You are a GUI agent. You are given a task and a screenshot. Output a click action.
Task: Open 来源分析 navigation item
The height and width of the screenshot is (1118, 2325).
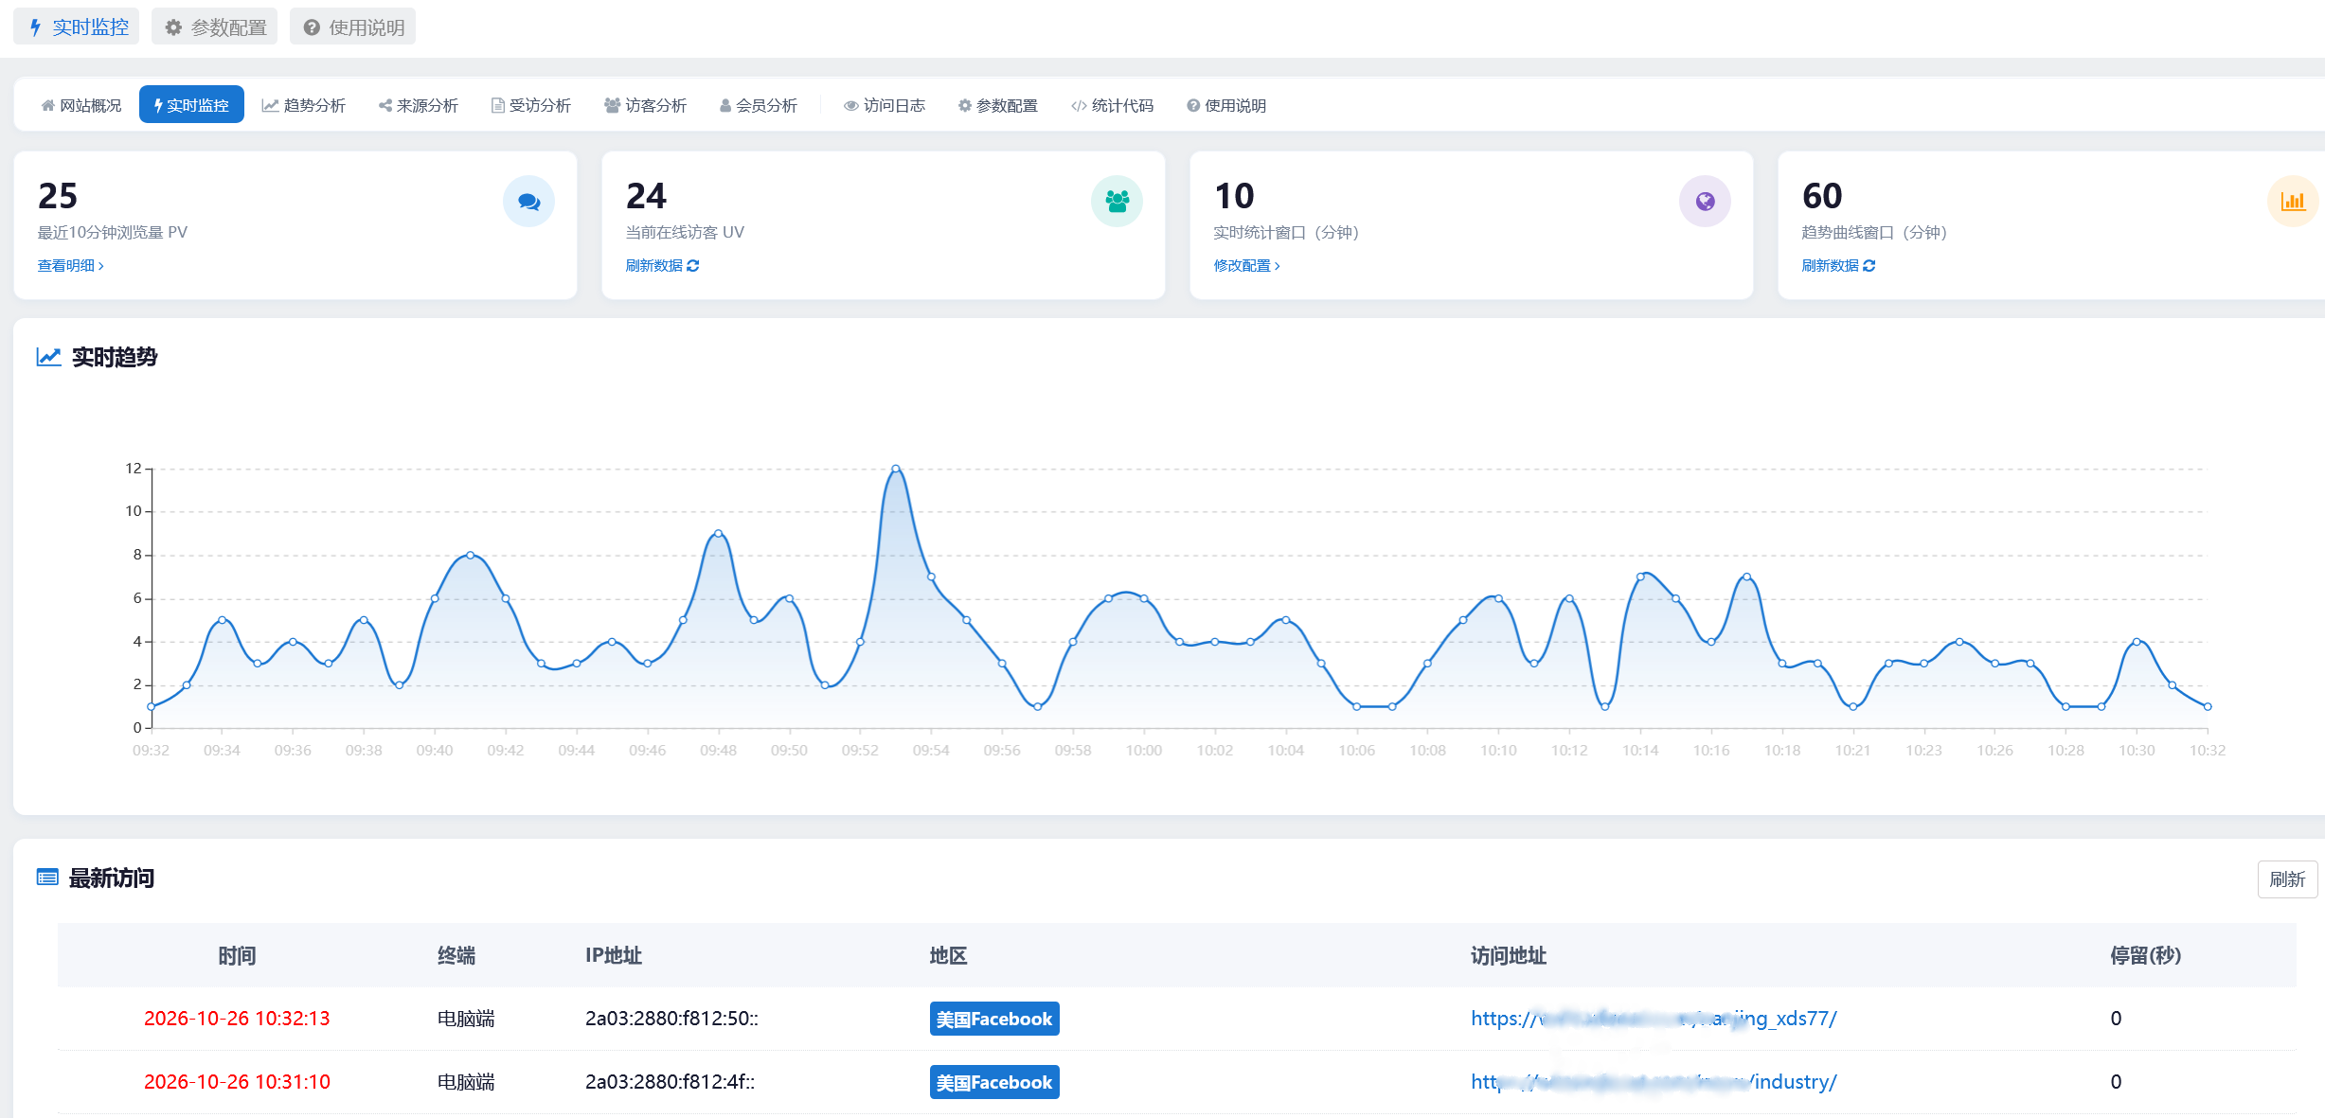point(418,105)
